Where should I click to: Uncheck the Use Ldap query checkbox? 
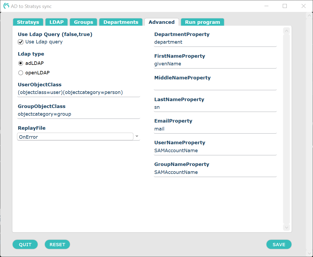click(x=21, y=42)
